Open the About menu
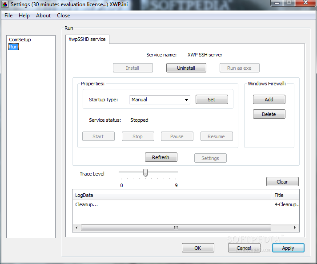The image size is (317, 264). (43, 16)
